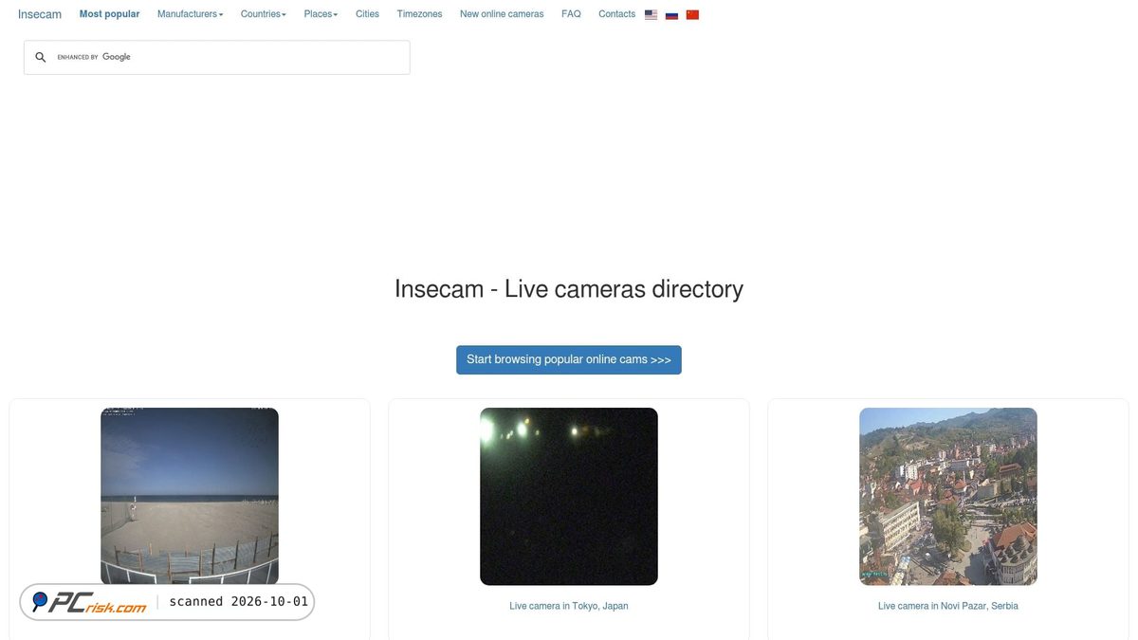Image resolution: width=1138 pixels, height=640 pixels.
Task: Switch to the Russian flag language
Action: (671, 15)
